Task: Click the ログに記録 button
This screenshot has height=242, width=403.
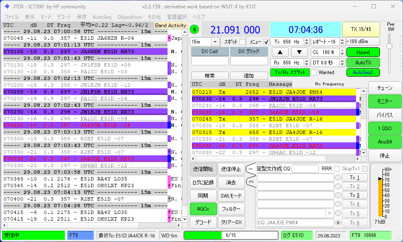Action: 204,183
